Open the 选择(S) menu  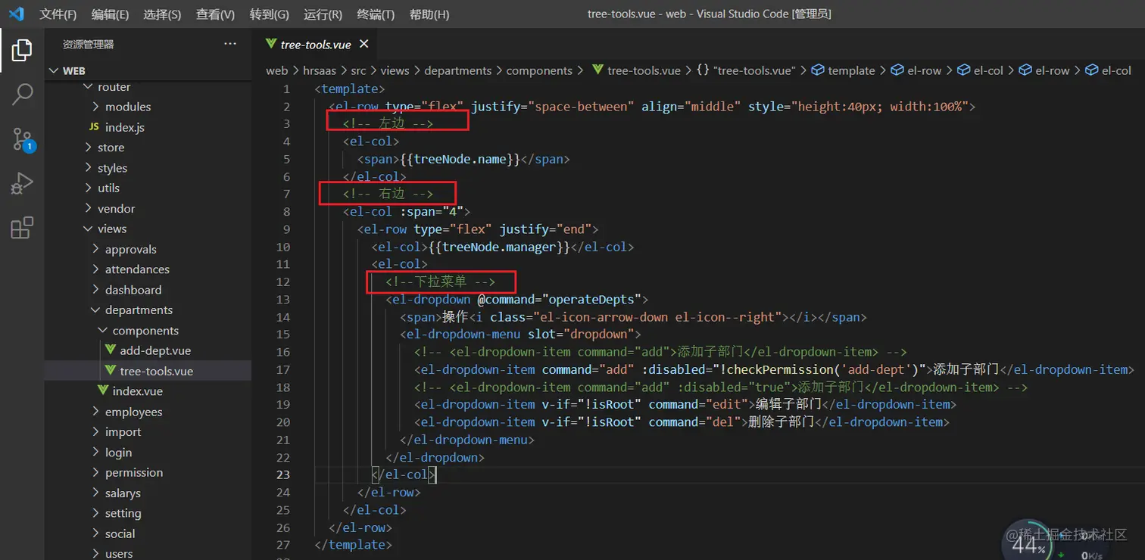[162, 14]
